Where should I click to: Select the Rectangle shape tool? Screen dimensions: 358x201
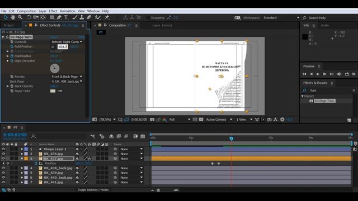pyautogui.click(x=52, y=17)
